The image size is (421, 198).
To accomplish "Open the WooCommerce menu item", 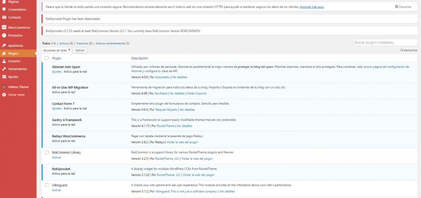I will pyautogui.click(x=19, y=28).
